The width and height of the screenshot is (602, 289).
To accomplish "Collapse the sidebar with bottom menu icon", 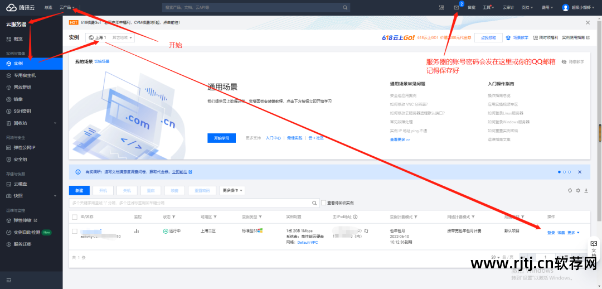I will (9, 280).
